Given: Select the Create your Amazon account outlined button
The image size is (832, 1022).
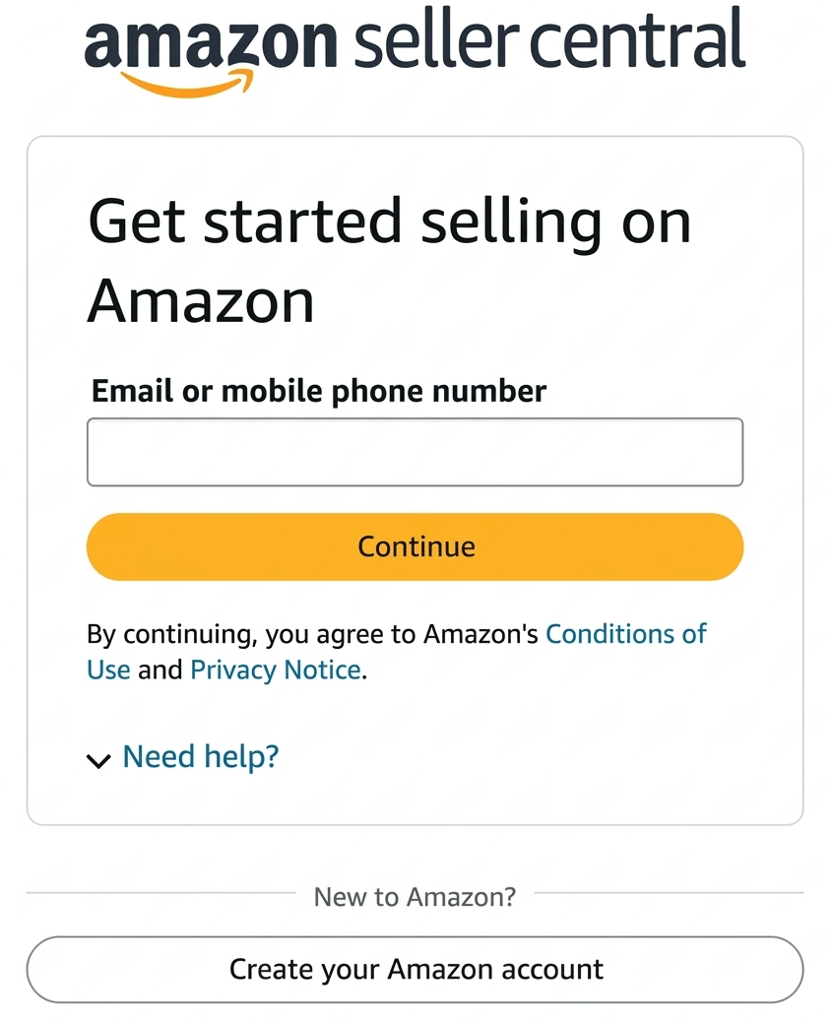Looking at the screenshot, I should [416, 969].
